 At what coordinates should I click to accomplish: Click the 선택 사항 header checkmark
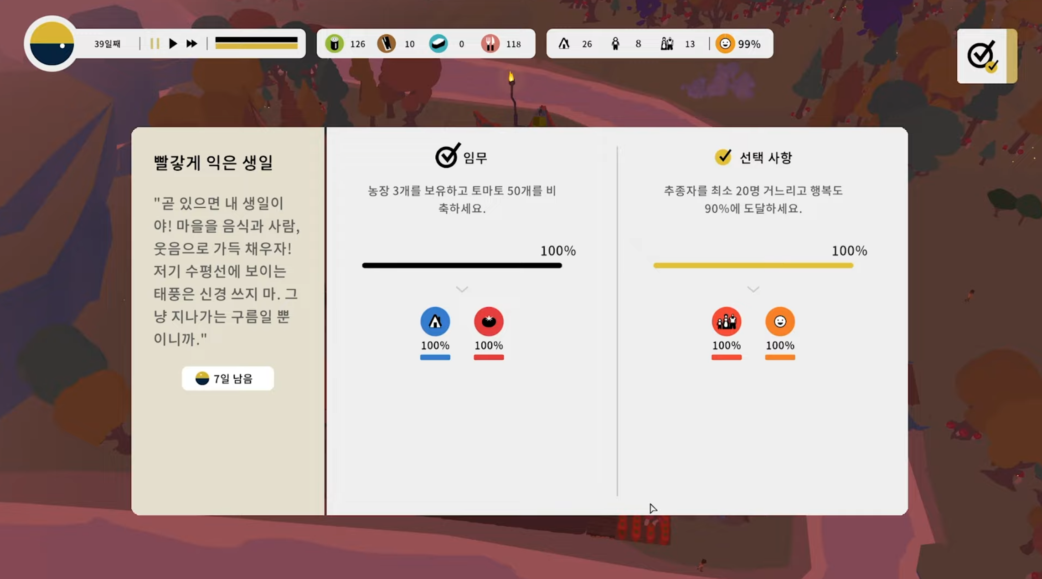[723, 157]
